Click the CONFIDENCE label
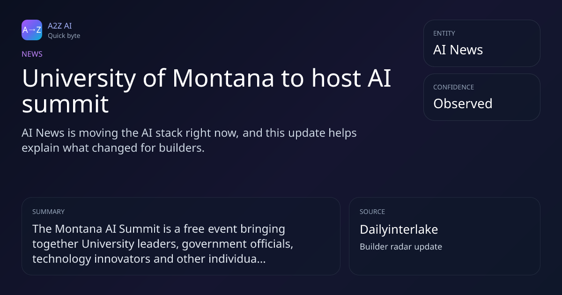The height and width of the screenshot is (295, 562). pos(453,87)
